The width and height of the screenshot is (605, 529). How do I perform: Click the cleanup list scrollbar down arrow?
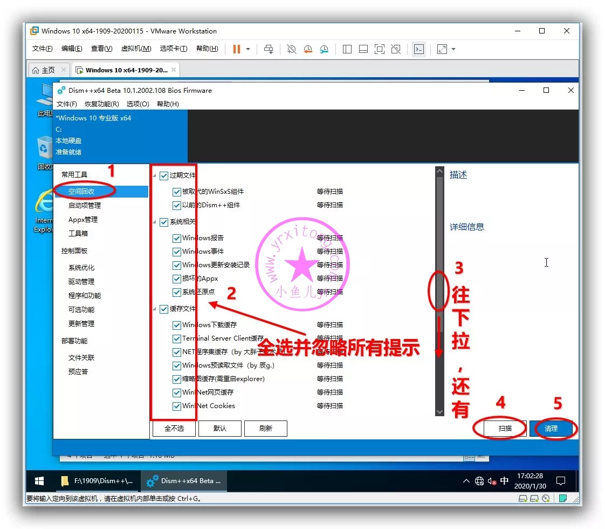point(439,411)
